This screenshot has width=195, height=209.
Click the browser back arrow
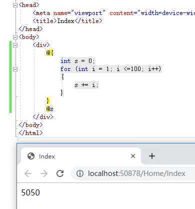pos(28,173)
